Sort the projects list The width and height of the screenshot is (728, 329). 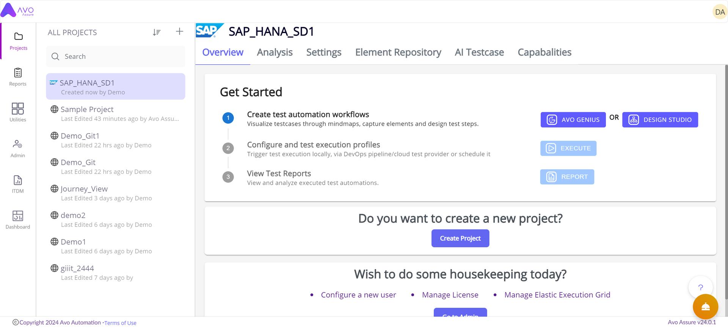click(157, 32)
